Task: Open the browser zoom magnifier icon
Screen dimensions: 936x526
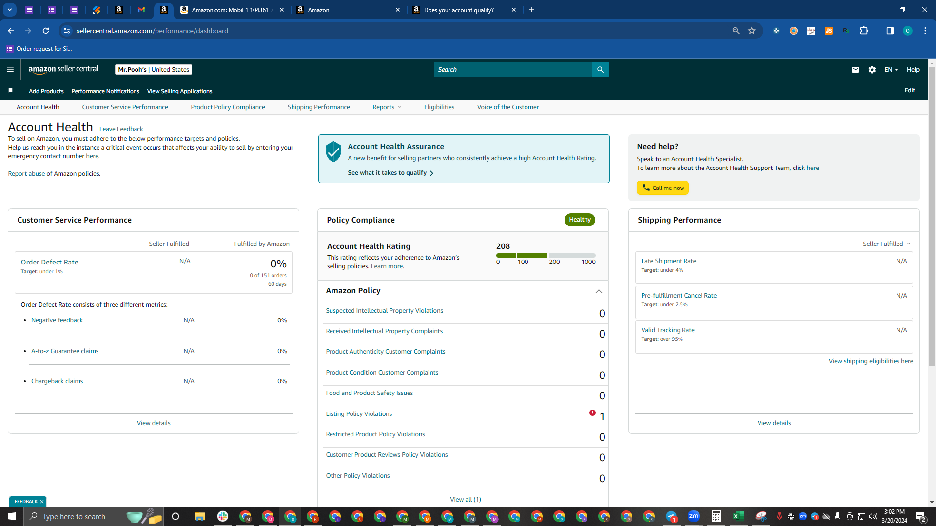Action: tap(736, 31)
